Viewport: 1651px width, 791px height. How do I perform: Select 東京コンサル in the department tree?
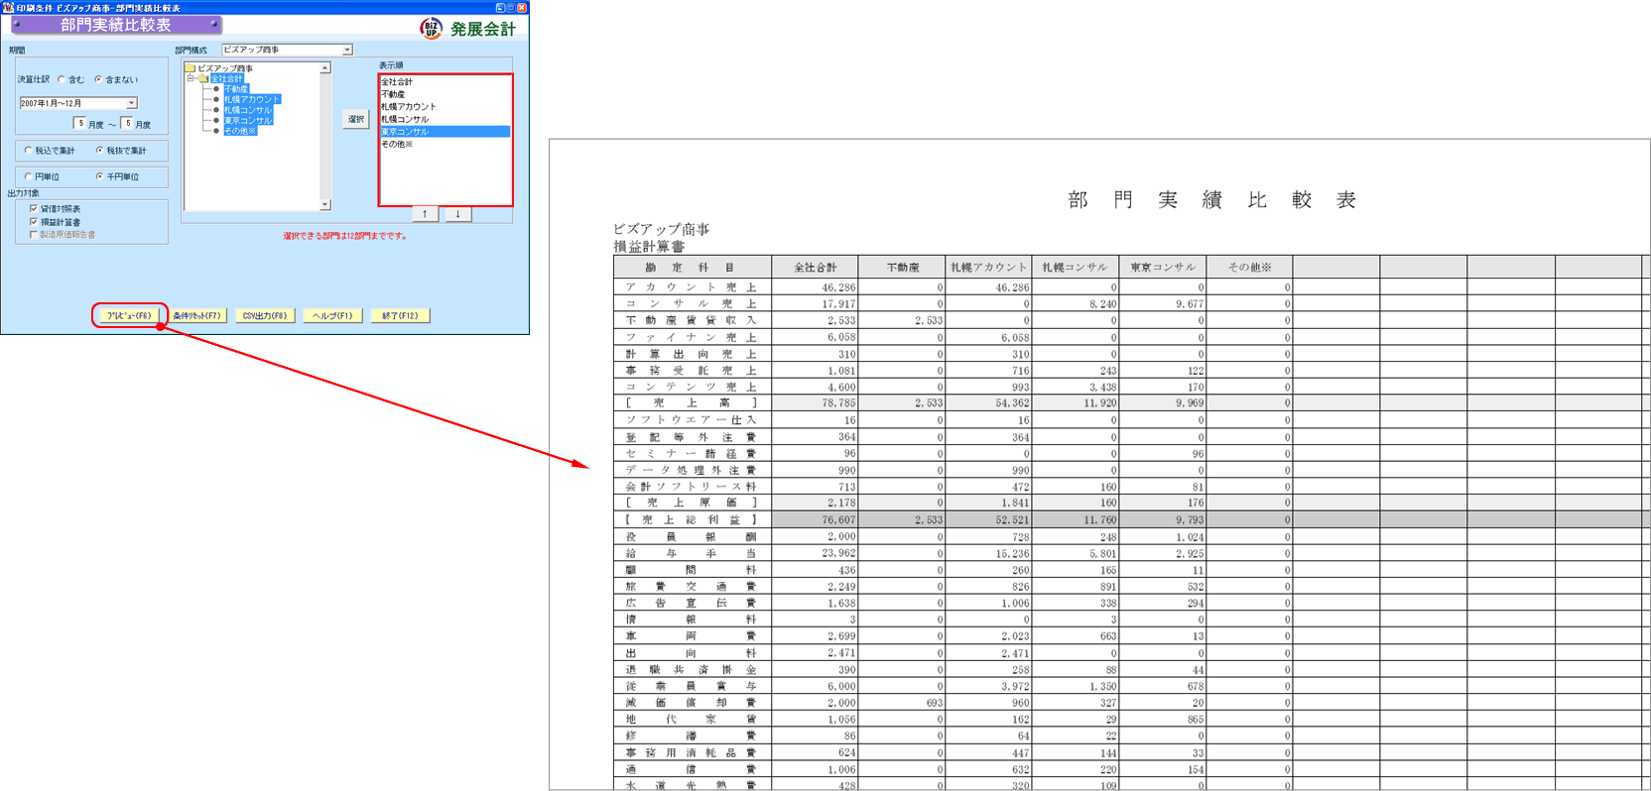click(247, 120)
